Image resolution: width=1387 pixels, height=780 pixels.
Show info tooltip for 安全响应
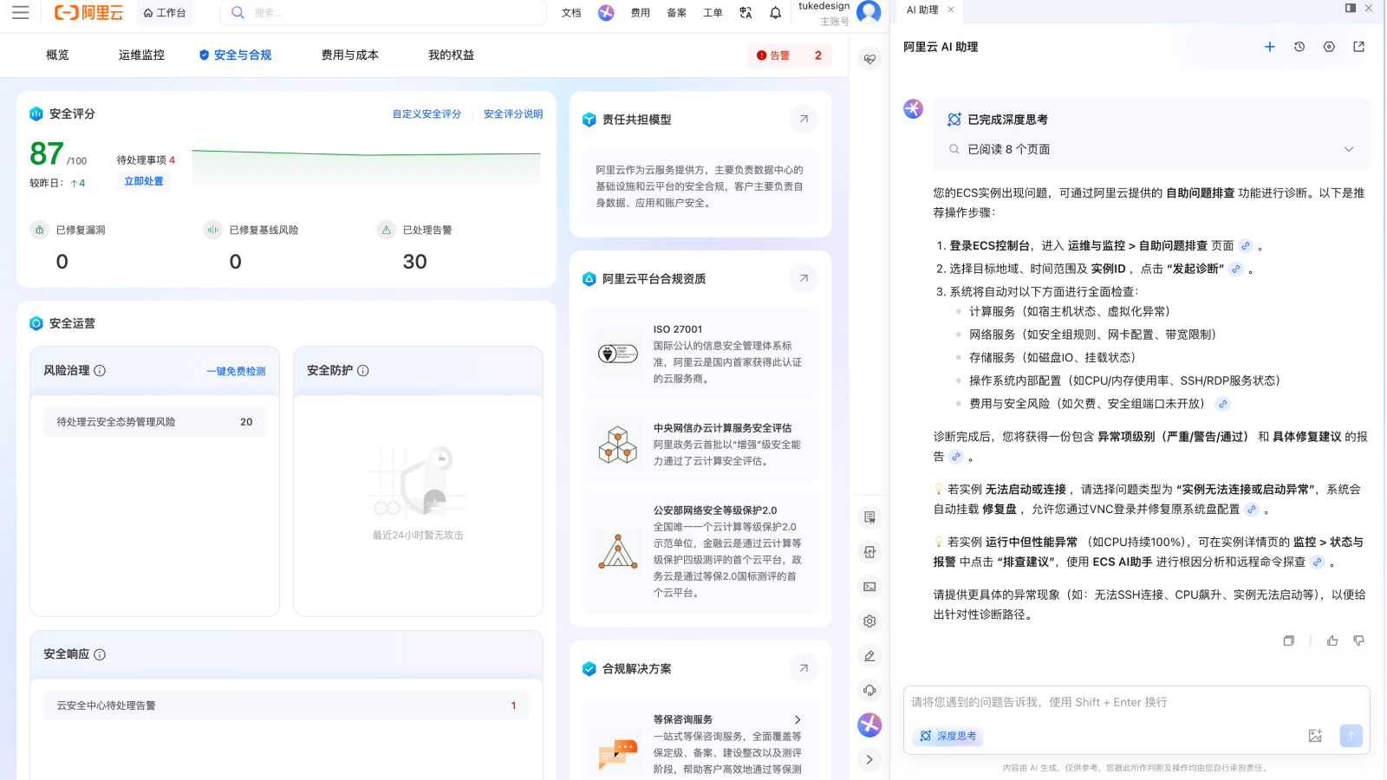pos(100,655)
